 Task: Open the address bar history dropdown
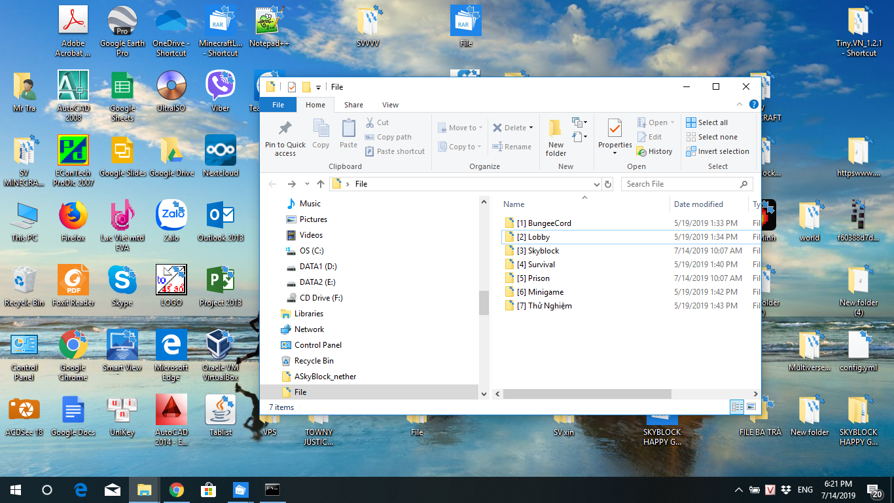tap(596, 184)
